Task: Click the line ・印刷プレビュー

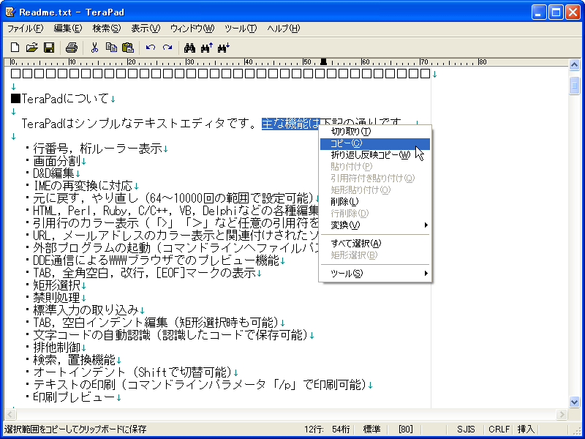Action: [x=73, y=397]
